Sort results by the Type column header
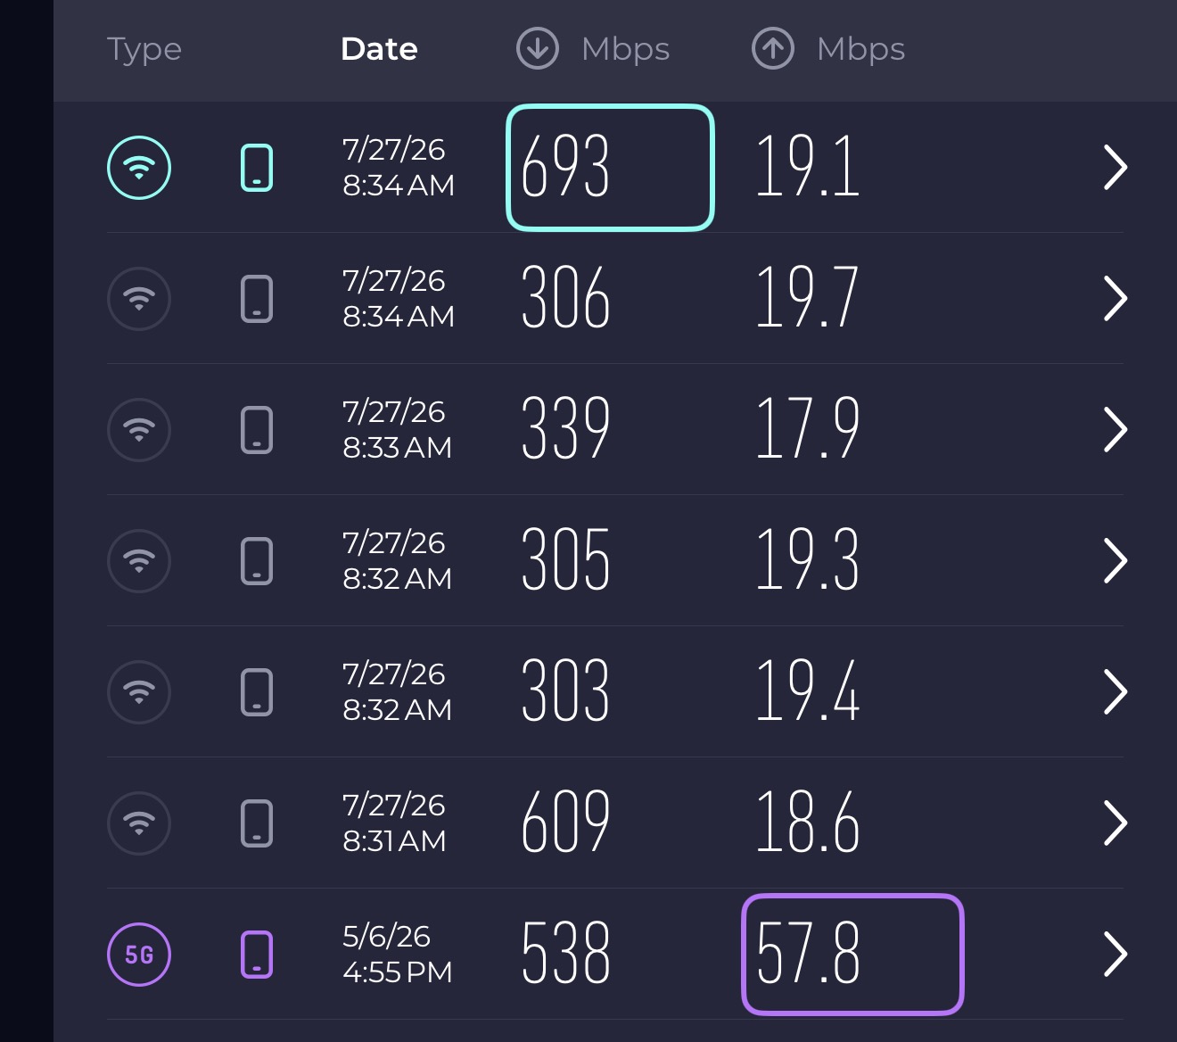1177x1042 pixels. 144,51
